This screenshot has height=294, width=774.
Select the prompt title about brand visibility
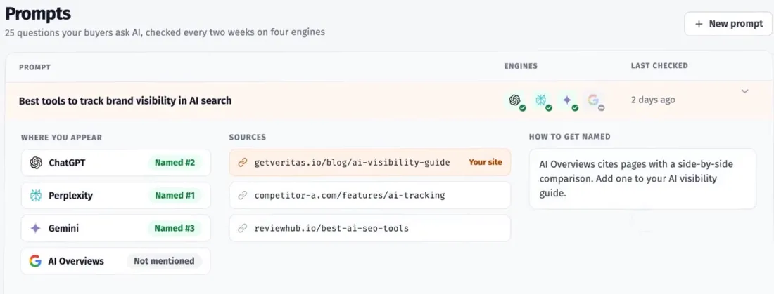(x=125, y=100)
